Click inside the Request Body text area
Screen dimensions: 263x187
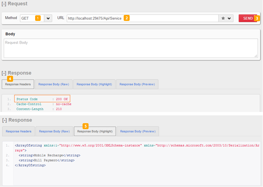coord(131,48)
